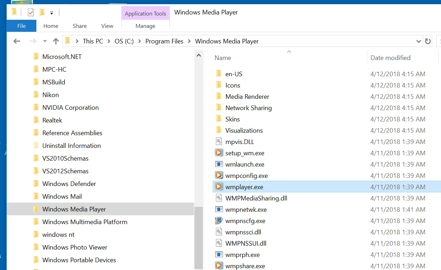Viewport: 441px width, 270px height.
Task: Select Windows Mail in the folder tree
Action: [x=62, y=196]
